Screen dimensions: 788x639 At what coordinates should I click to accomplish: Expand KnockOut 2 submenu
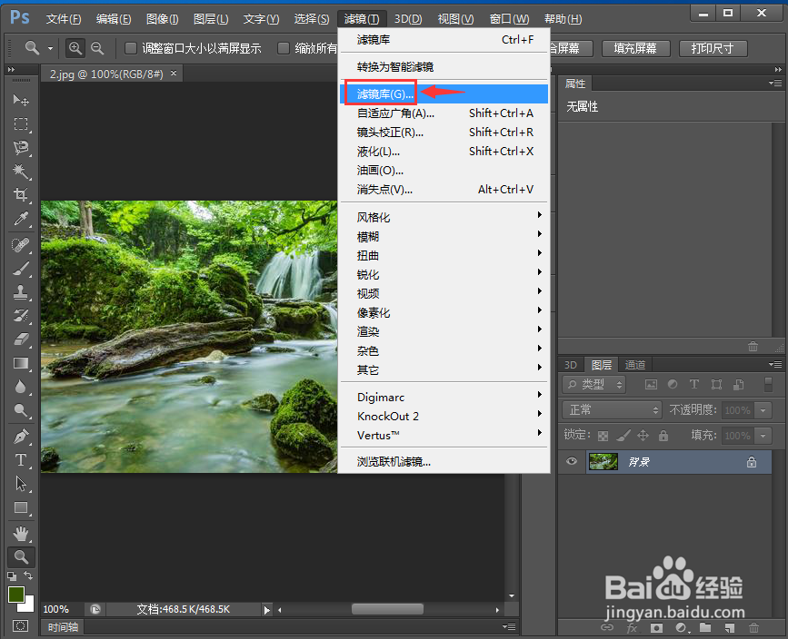tap(444, 416)
